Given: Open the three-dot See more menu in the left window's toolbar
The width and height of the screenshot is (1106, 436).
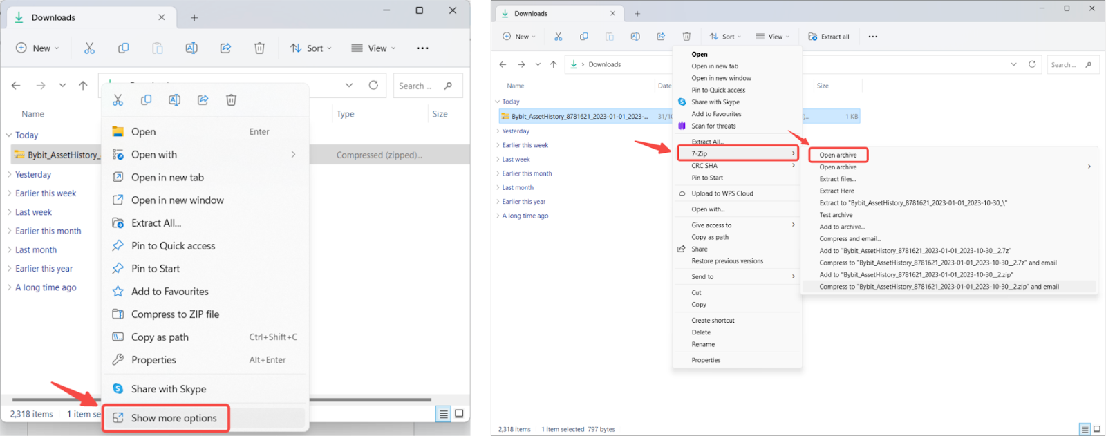Looking at the screenshot, I should pos(422,48).
